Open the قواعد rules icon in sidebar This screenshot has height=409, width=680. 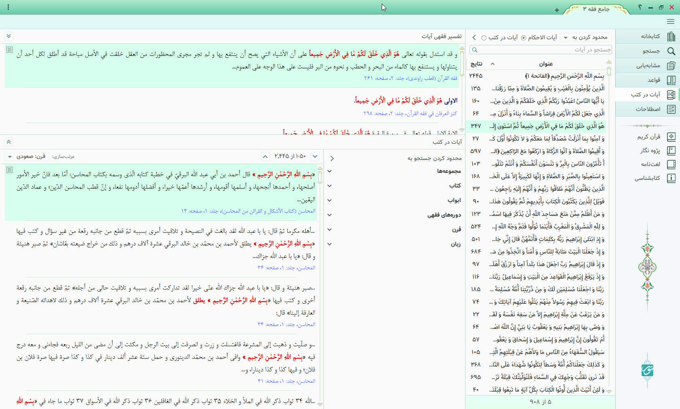coord(671,80)
